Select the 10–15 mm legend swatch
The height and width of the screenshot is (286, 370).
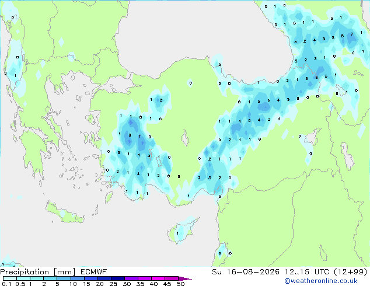[77, 278]
